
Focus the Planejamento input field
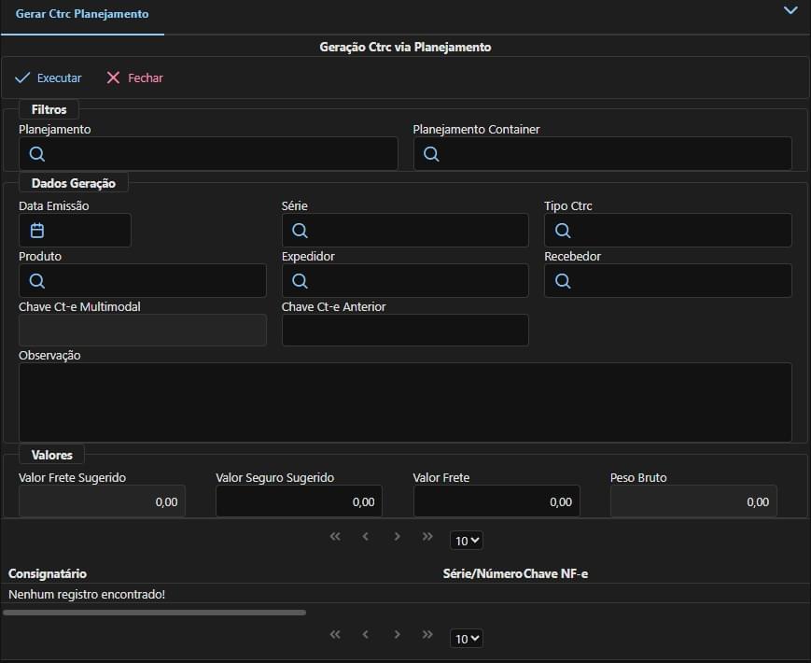pyautogui.click(x=208, y=154)
